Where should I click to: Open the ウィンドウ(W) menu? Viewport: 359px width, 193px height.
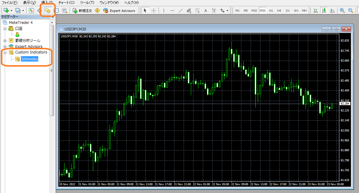coord(109,2)
